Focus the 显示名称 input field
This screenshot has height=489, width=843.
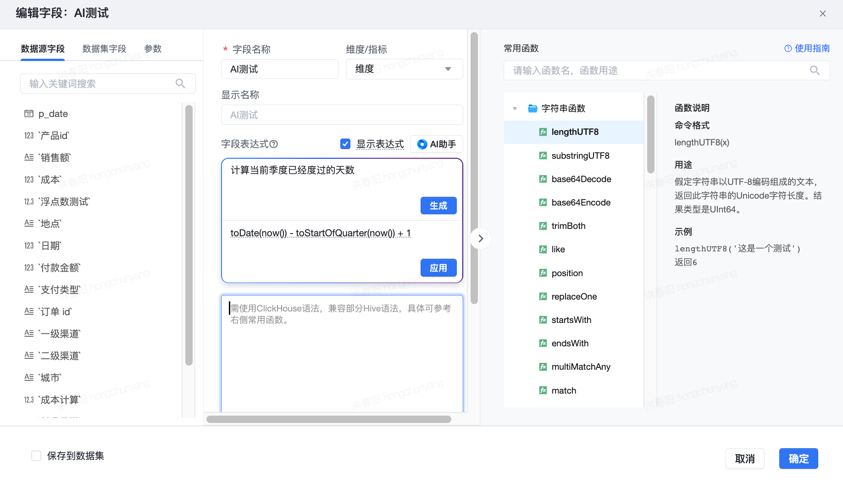point(342,115)
